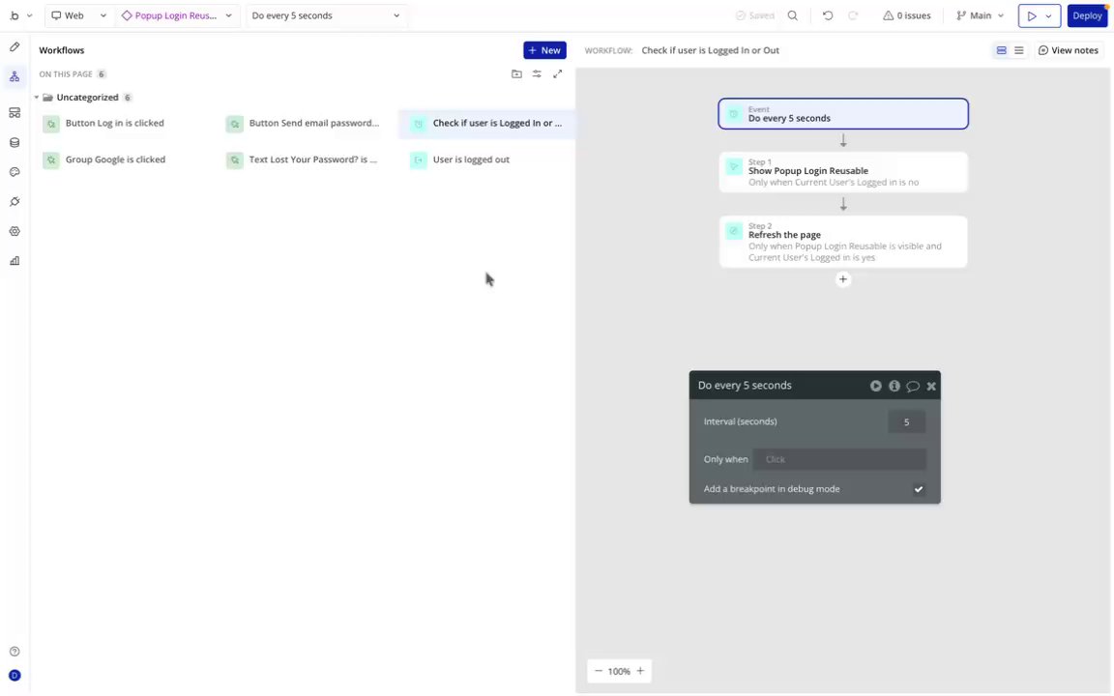Collapse the Uncategorized folder
Viewport: 1114px width, 696px height.
(36, 98)
